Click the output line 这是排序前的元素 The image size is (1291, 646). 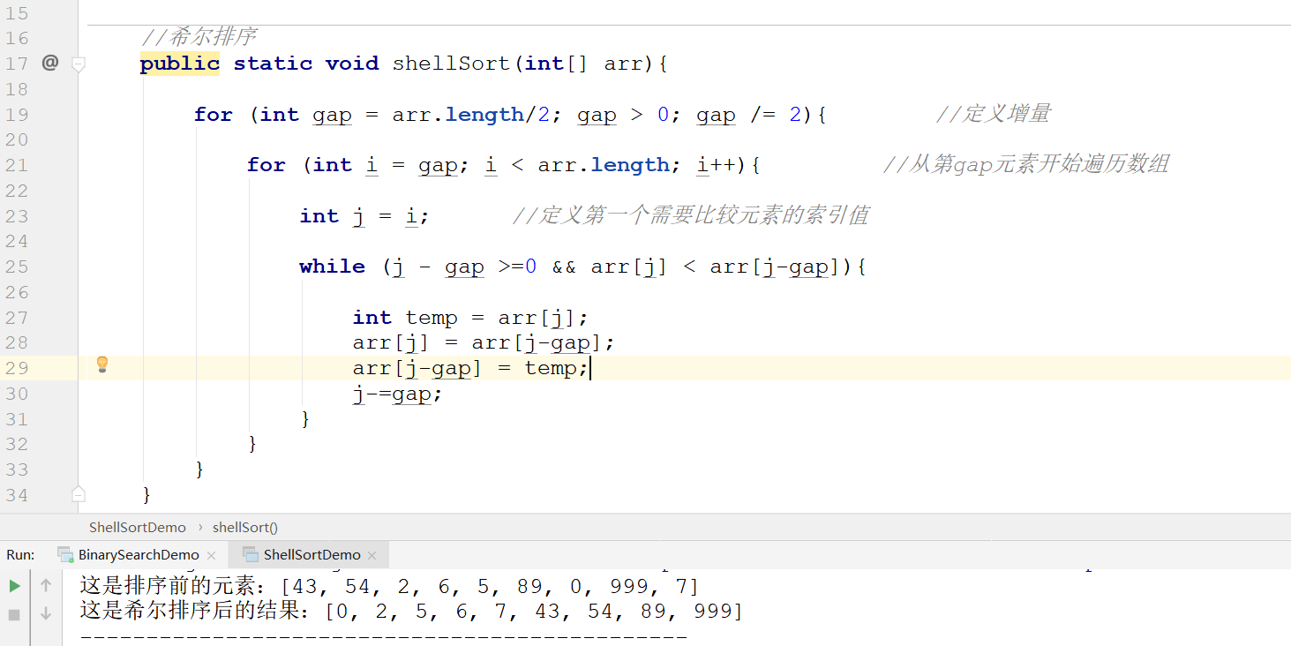[389, 586]
